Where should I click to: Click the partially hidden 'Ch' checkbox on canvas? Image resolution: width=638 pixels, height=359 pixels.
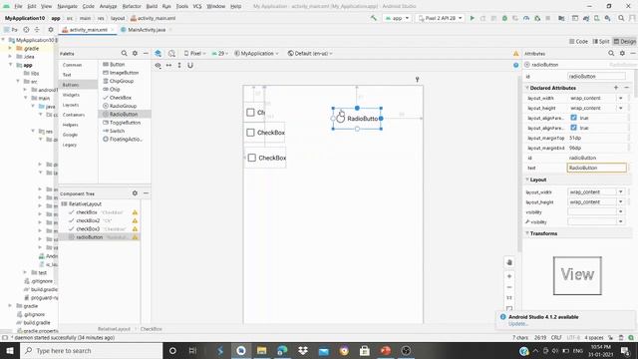click(x=255, y=113)
